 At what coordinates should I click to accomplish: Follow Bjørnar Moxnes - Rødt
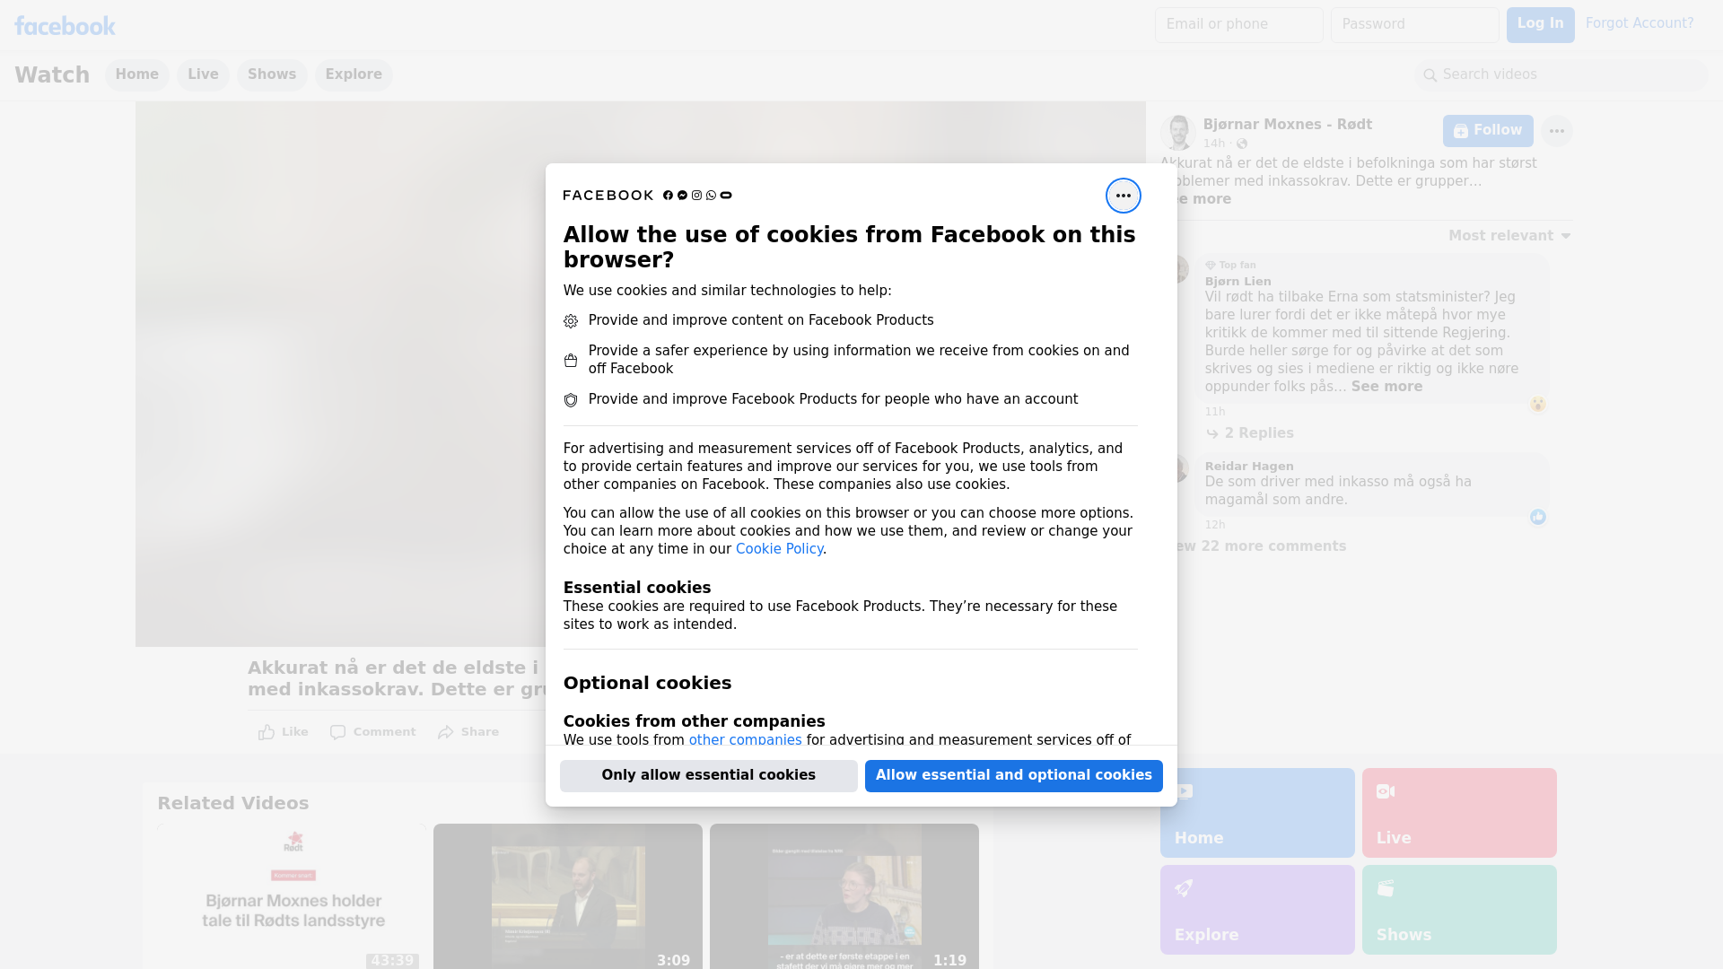coord(1488,131)
